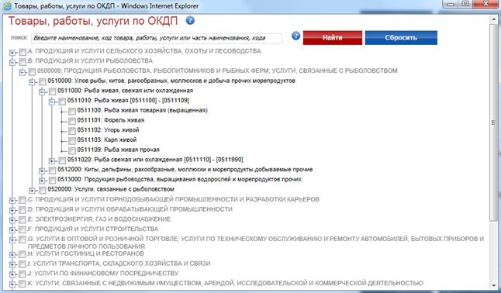
Task: Focus the ОКДП search input field
Action: pyautogui.click(x=157, y=38)
